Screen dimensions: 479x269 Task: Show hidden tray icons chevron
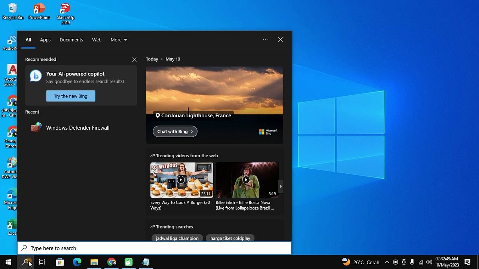point(387,262)
